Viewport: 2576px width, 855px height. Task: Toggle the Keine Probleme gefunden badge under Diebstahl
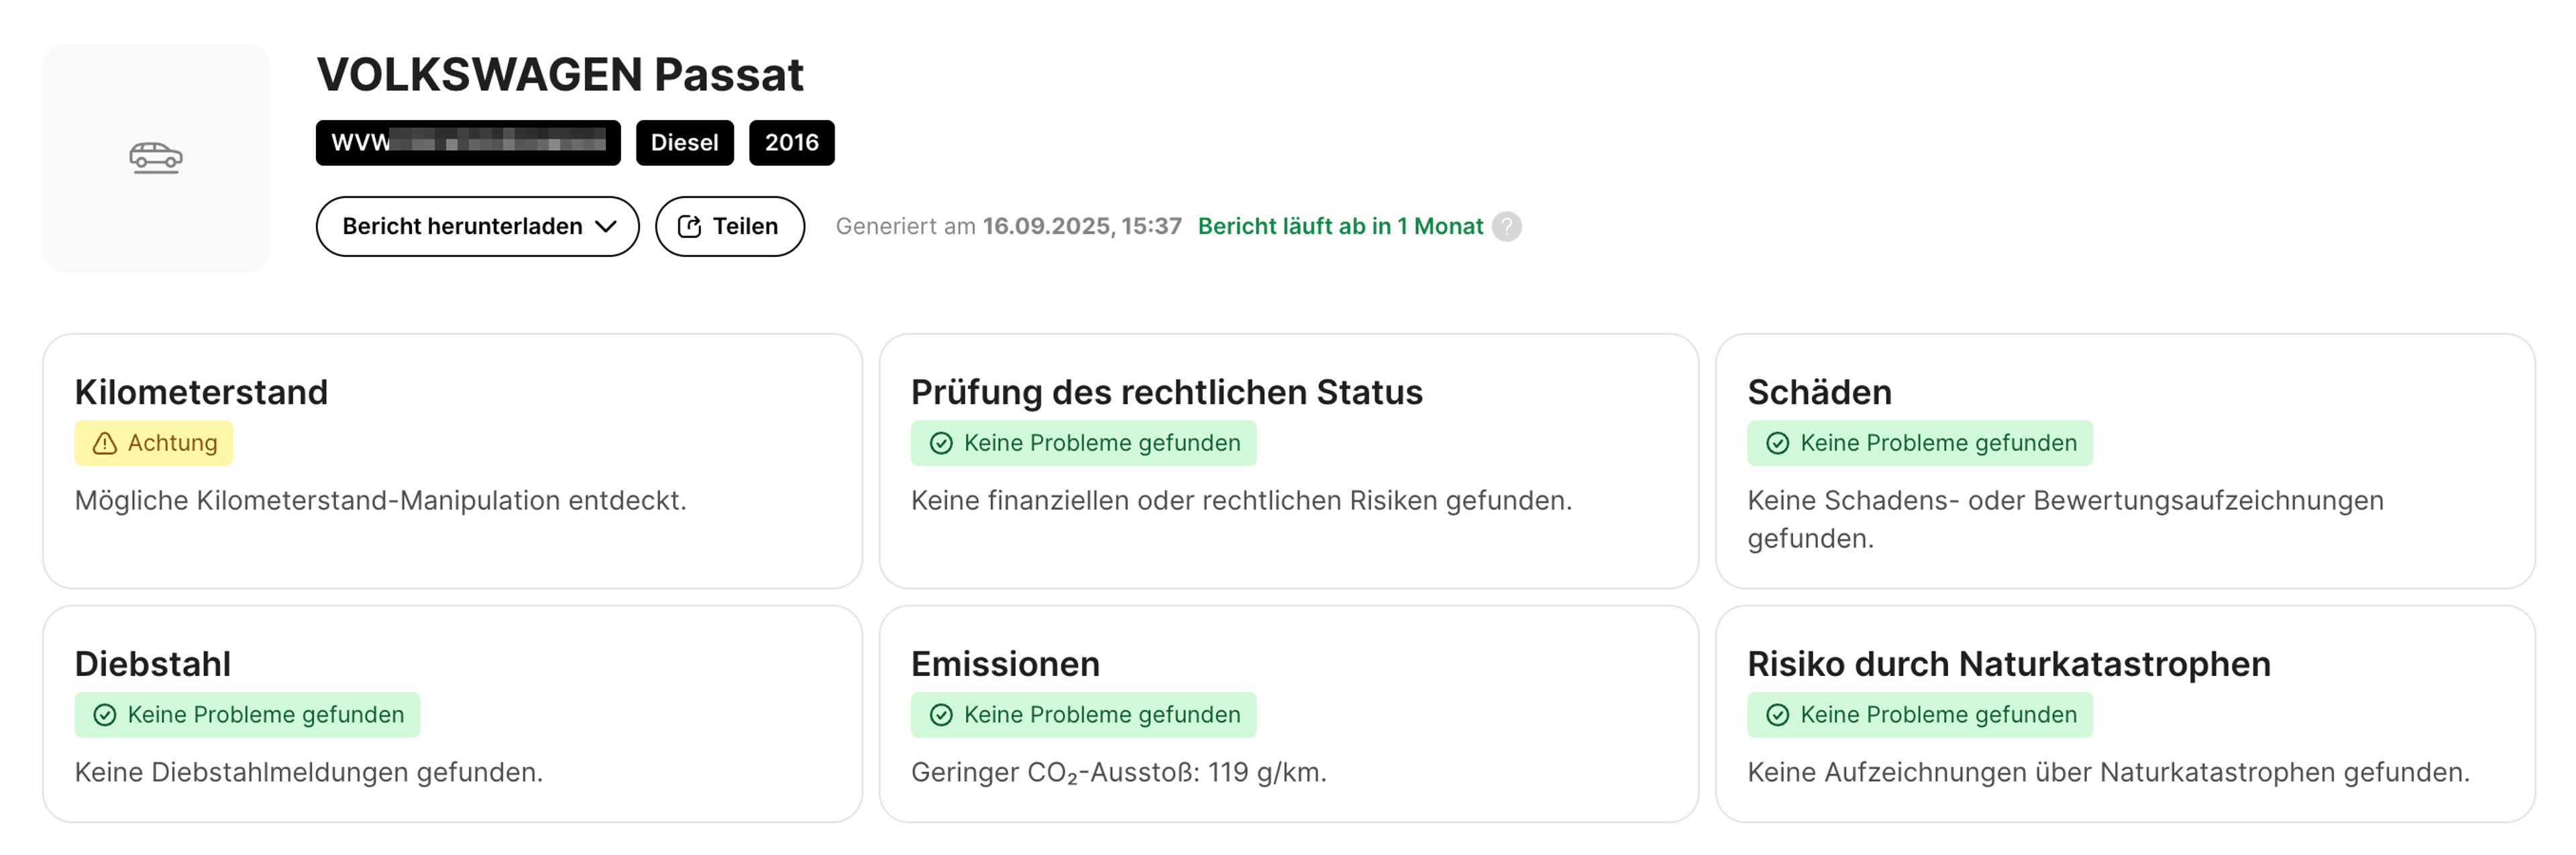(x=247, y=714)
